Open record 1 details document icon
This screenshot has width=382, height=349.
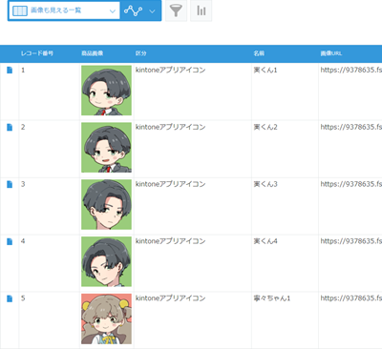pos(10,70)
